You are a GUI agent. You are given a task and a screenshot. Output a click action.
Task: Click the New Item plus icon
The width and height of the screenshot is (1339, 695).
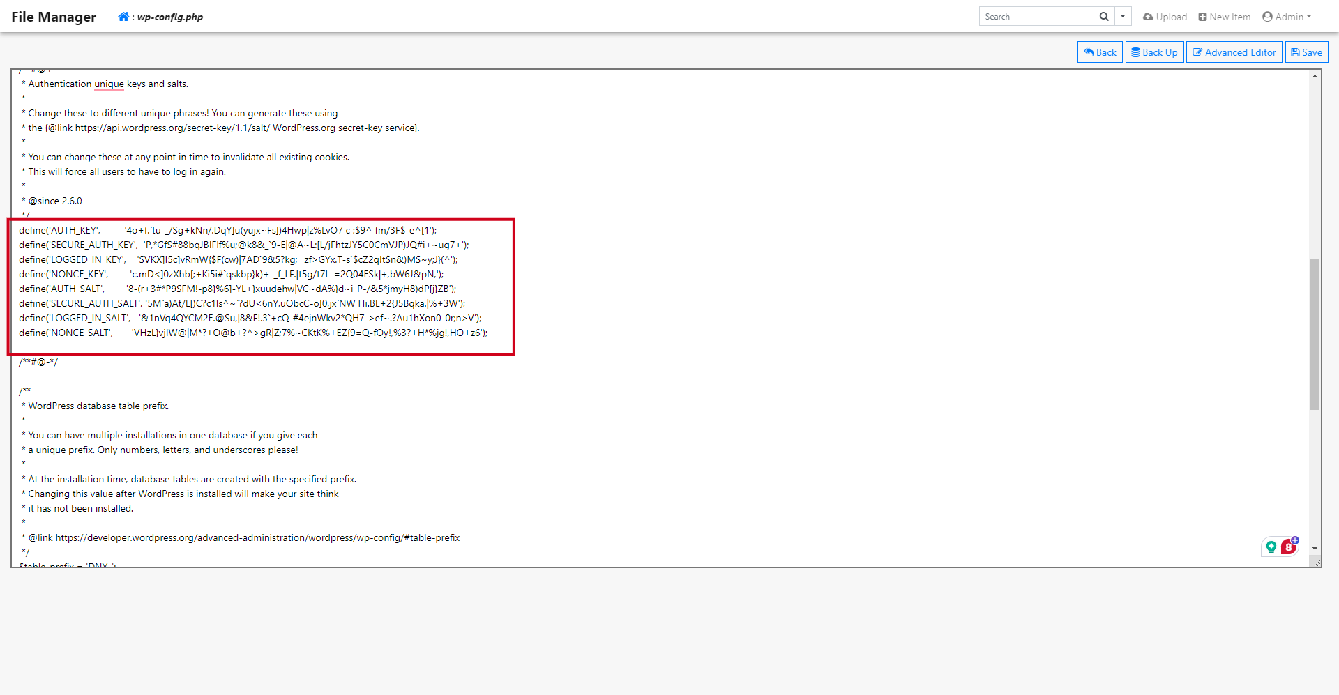[x=1202, y=17]
